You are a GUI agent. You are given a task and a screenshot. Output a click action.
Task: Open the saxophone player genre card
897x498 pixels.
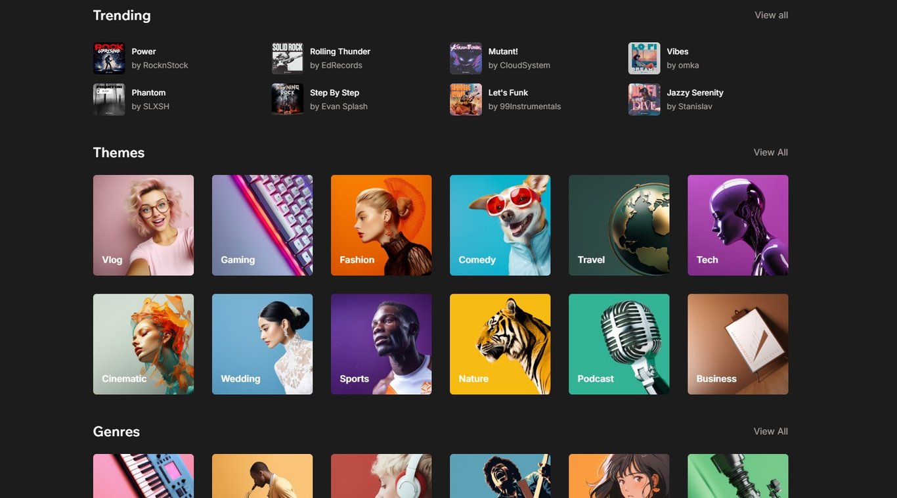point(262,476)
